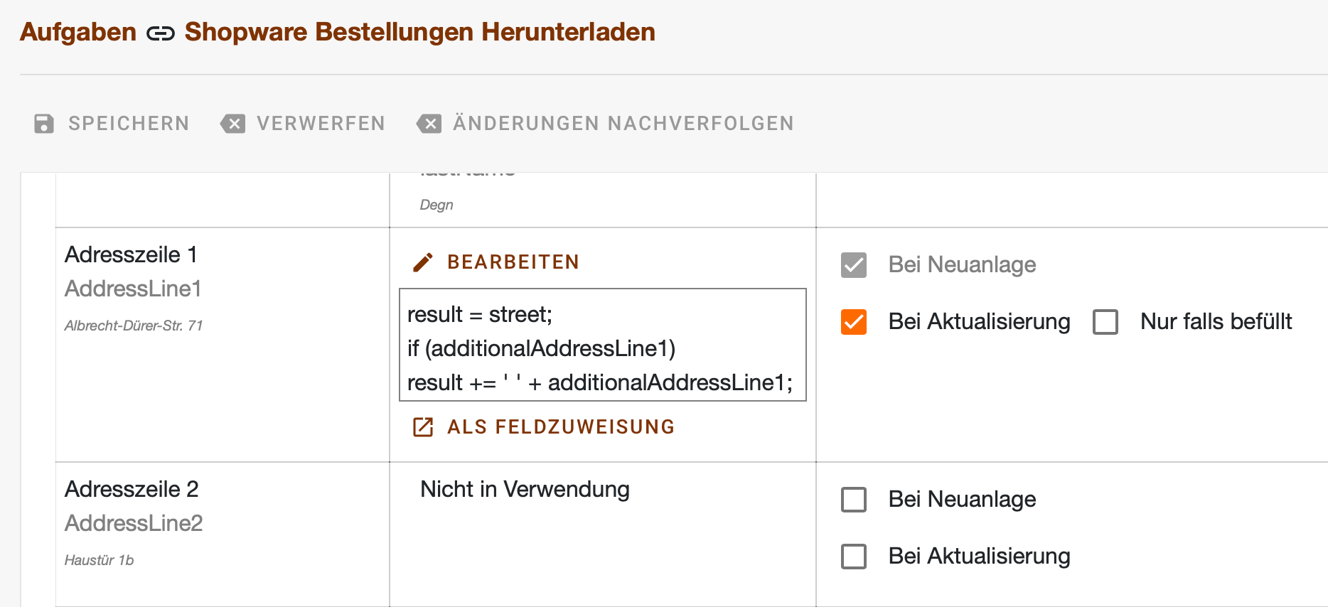
Task: Enable Nur falls befüllt checkbox
Action: [1105, 322]
